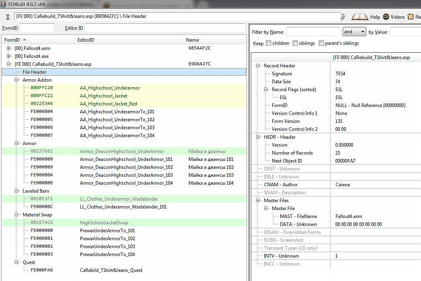This screenshot has height=281, width=421.
Task: Collapse the Material Swap group
Action: tap(17, 215)
